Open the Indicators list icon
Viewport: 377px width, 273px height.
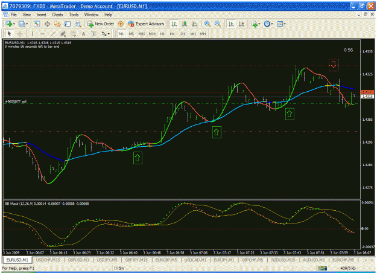(255, 24)
